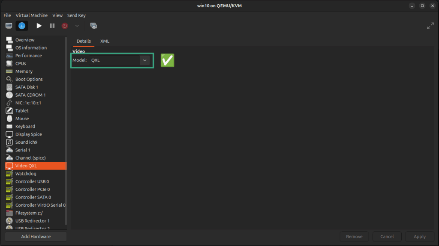Click the QXL model text field
439x246 pixels.
tap(114, 60)
